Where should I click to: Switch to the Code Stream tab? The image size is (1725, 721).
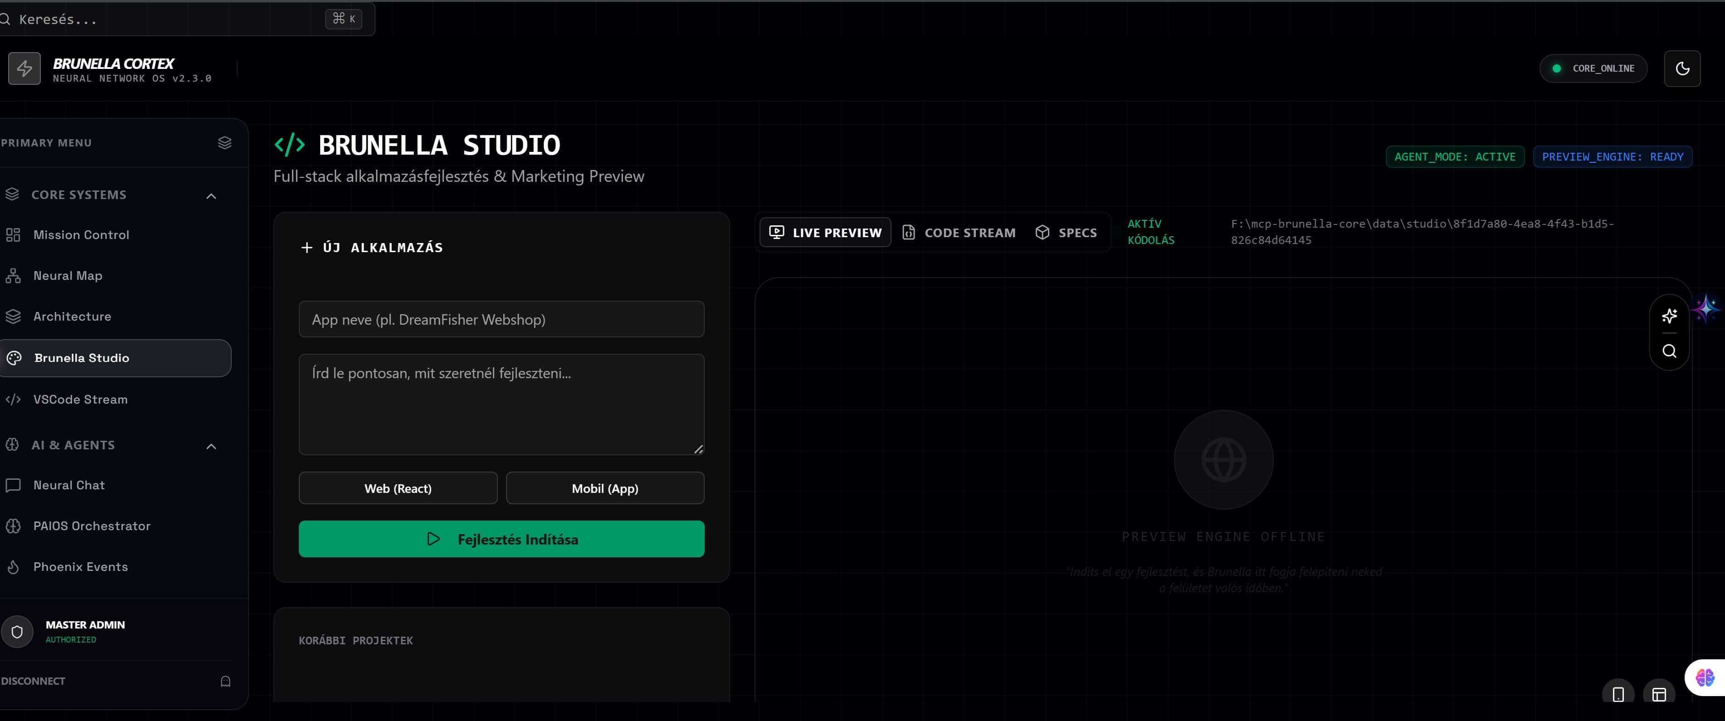959,232
